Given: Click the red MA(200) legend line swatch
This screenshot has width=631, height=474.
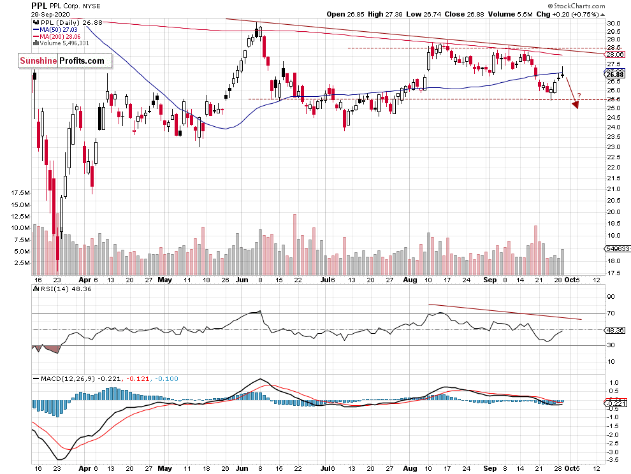Looking at the screenshot, I should pos(36,36).
